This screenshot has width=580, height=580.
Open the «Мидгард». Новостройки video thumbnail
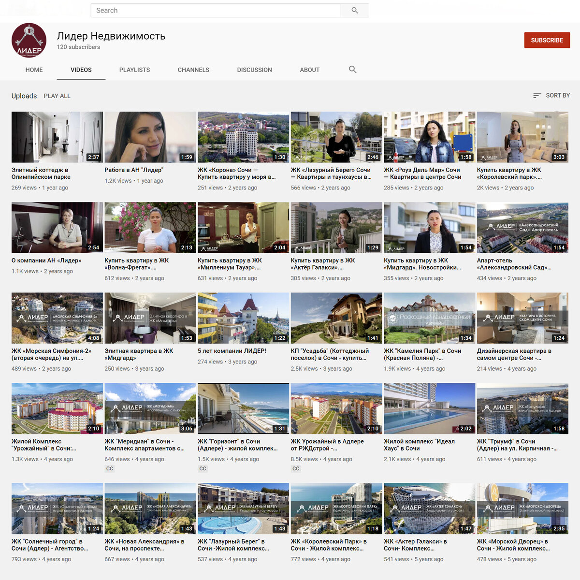(x=429, y=228)
